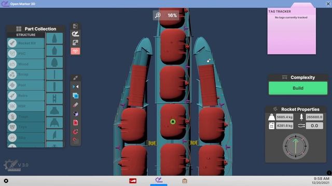This screenshot has width=332, height=186.
Task: Click the weight icon in Rocket Properties
Action: click(271, 117)
